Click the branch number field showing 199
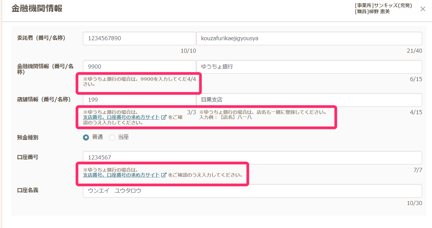The width and height of the screenshot is (432, 228). (139, 100)
